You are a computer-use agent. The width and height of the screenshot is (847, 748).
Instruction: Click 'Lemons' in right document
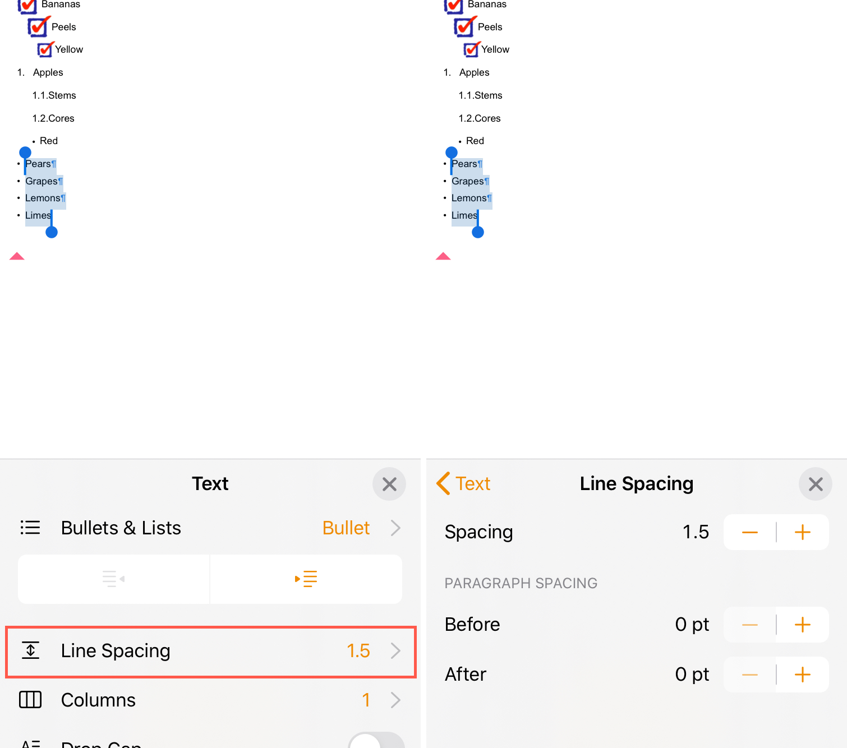tap(469, 198)
